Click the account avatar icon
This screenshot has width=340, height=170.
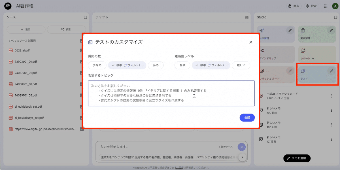click(335, 6)
